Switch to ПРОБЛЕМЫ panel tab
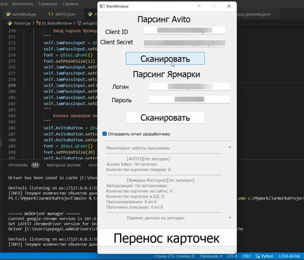 [x=18, y=165]
